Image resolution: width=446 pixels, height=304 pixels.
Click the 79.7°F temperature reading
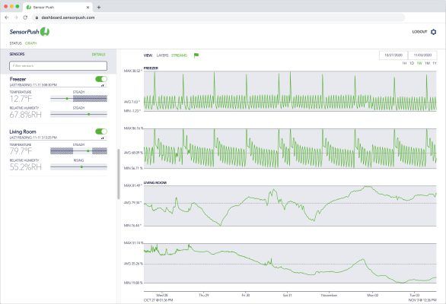coord(21,151)
